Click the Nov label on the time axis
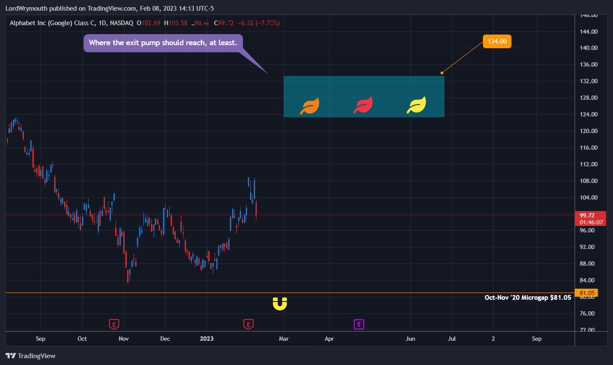This screenshot has width=613, height=365. (x=124, y=339)
